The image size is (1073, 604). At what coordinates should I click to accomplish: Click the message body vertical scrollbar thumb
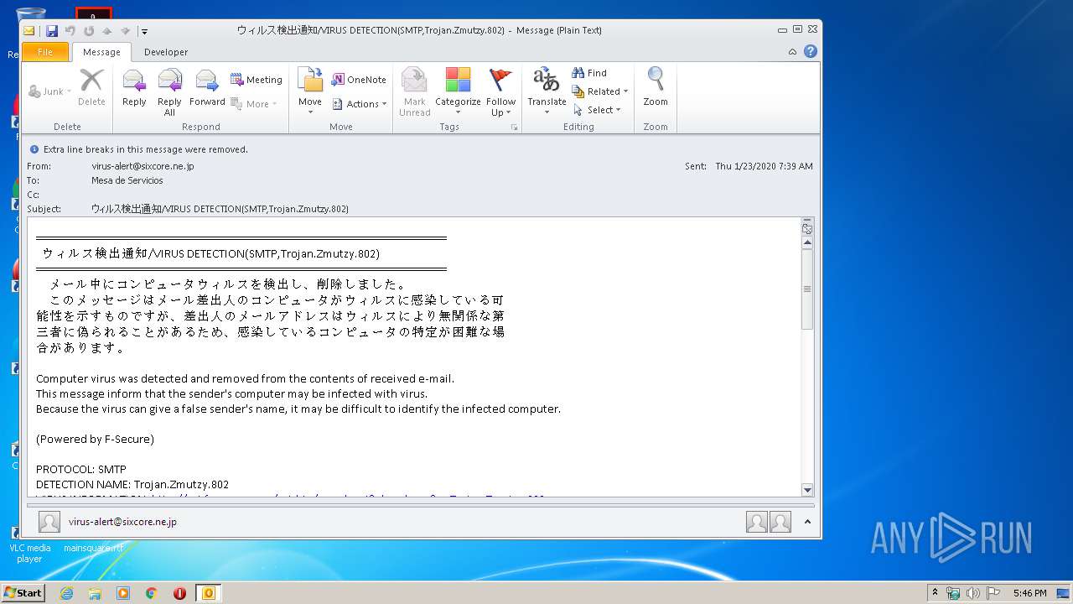(x=807, y=289)
